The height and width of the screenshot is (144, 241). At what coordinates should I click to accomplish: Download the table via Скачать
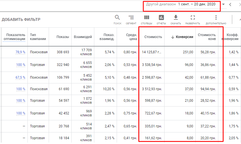(x=176, y=19)
